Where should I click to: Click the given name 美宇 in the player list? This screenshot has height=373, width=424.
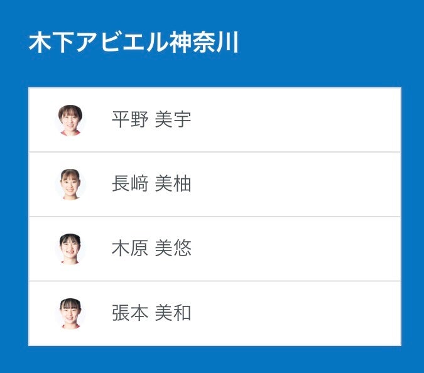(x=173, y=120)
